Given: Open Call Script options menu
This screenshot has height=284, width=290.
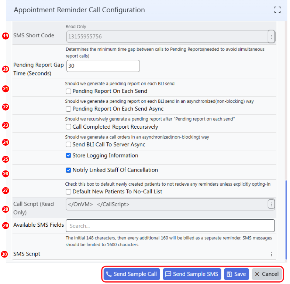Looking at the screenshot, I should tap(271, 204).
